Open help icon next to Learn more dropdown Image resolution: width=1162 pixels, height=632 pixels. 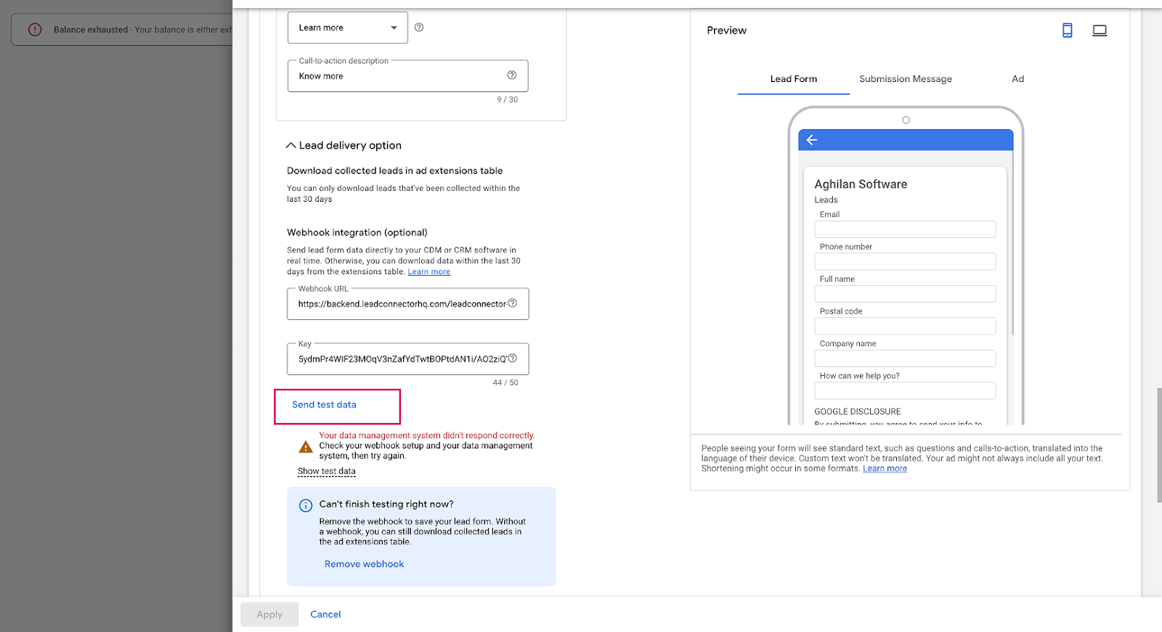point(419,28)
